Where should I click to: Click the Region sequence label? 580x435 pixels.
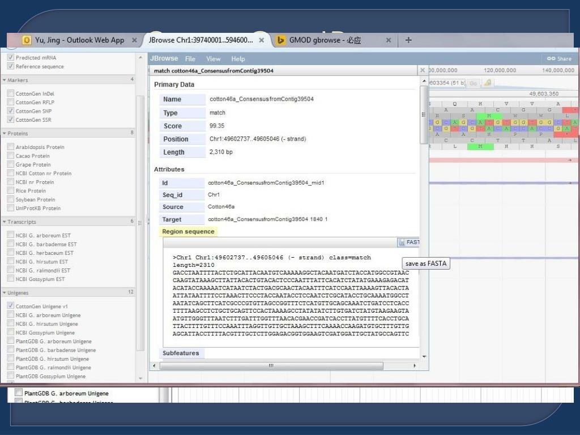[x=188, y=232]
